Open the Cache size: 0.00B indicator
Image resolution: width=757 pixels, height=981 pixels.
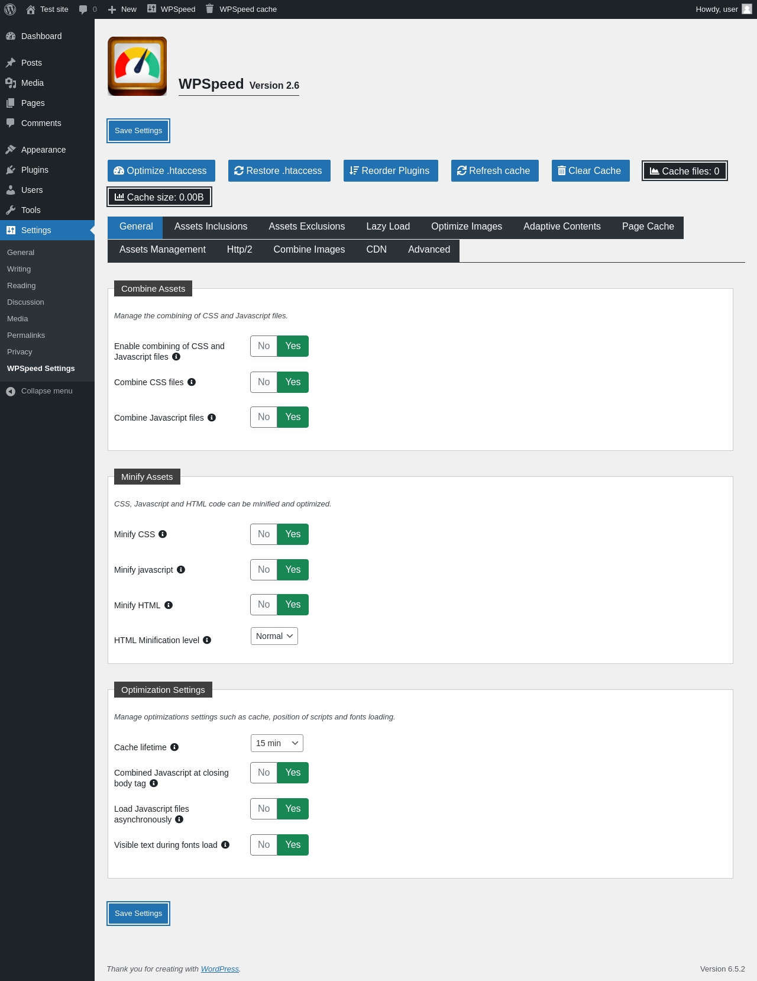click(159, 197)
